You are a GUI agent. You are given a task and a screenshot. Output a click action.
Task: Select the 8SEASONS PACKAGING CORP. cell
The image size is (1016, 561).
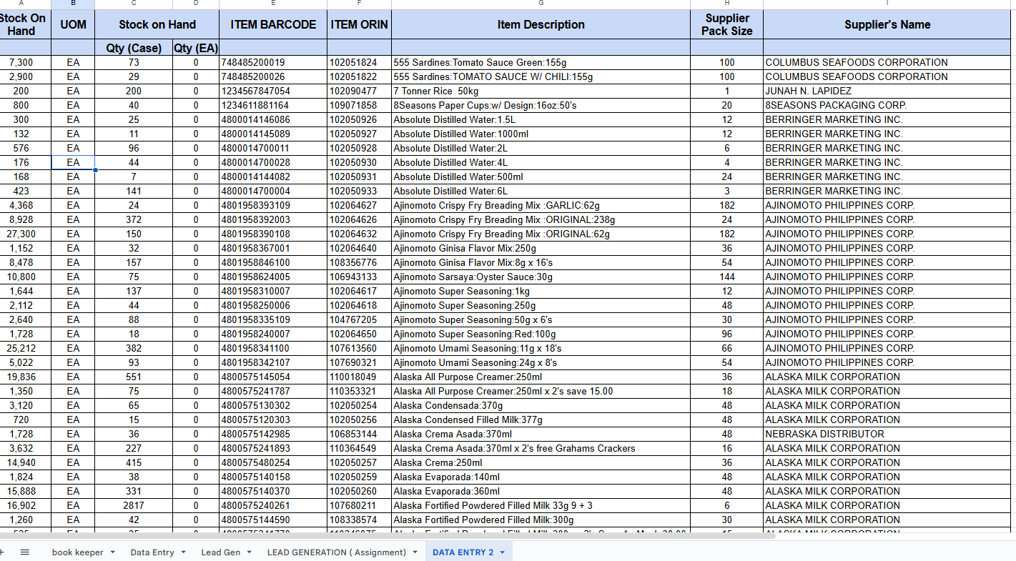click(887, 105)
